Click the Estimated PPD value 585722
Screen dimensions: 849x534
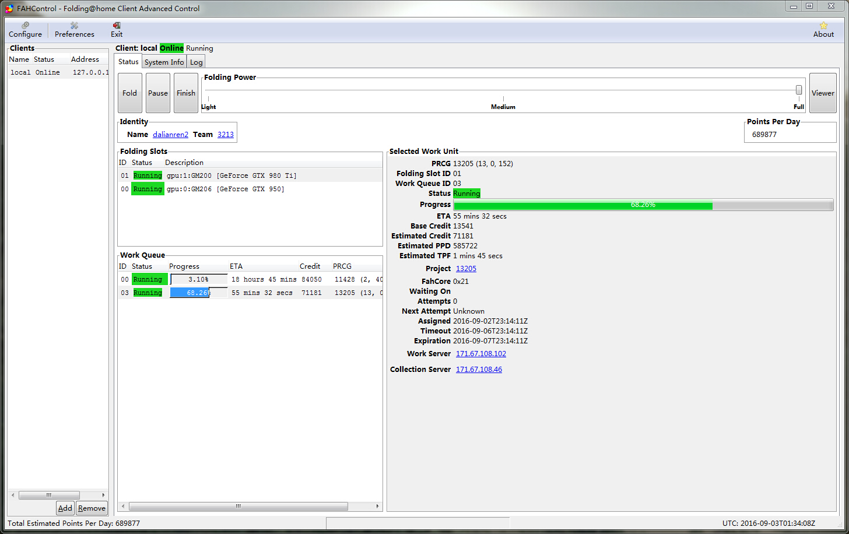tap(465, 246)
